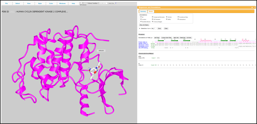Switch to the Summary tab
This screenshot has height=124, width=257.
[143, 12]
